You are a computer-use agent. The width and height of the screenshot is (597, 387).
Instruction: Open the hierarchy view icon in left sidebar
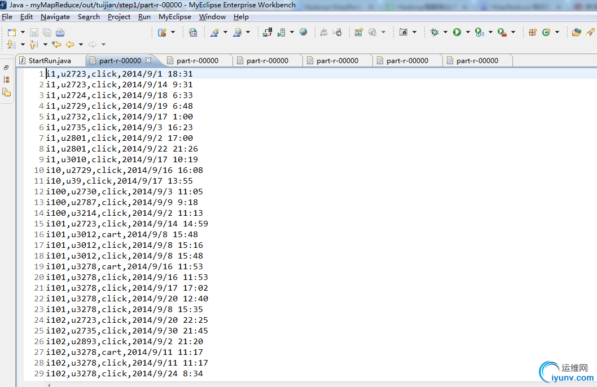pos(6,80)
